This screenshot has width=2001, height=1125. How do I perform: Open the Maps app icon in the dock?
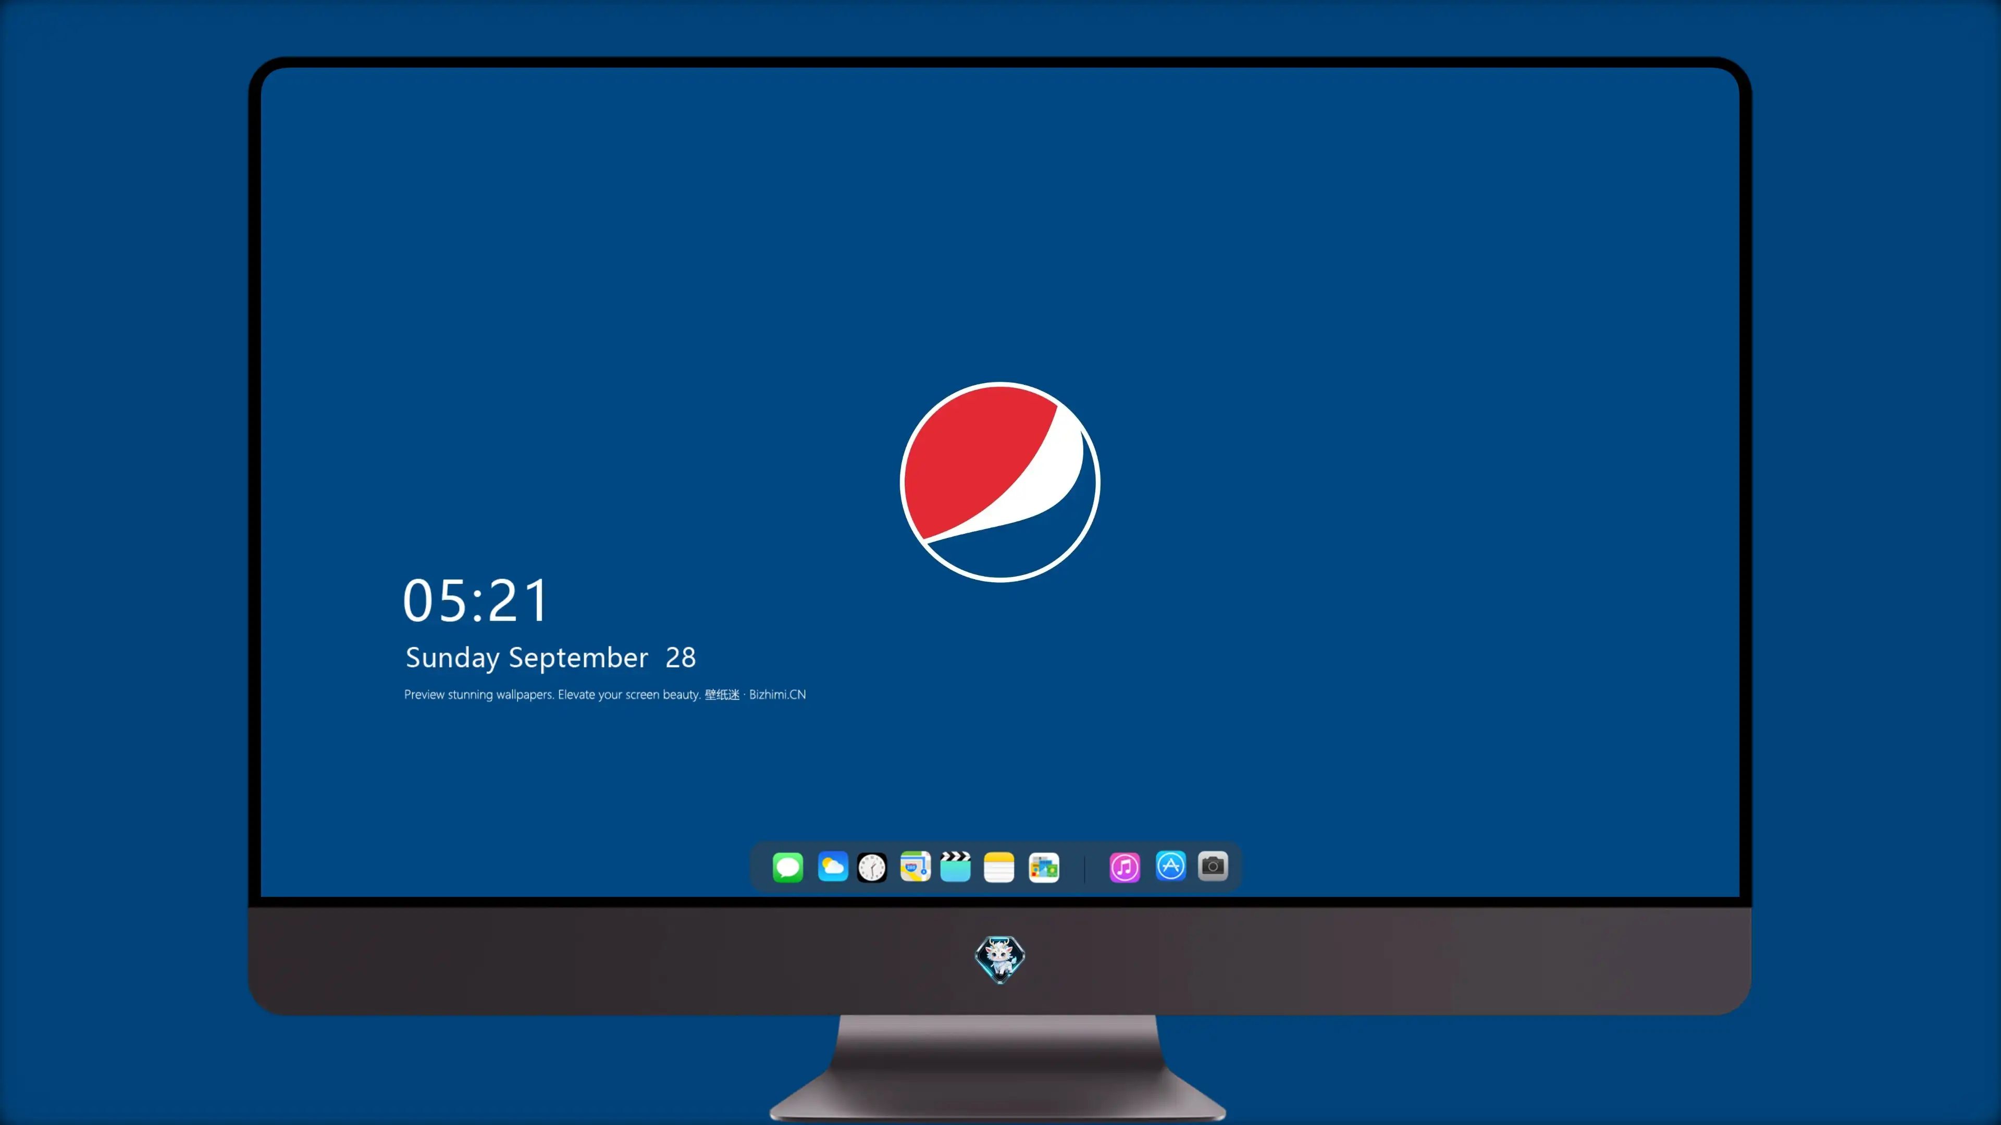[915, 867]
